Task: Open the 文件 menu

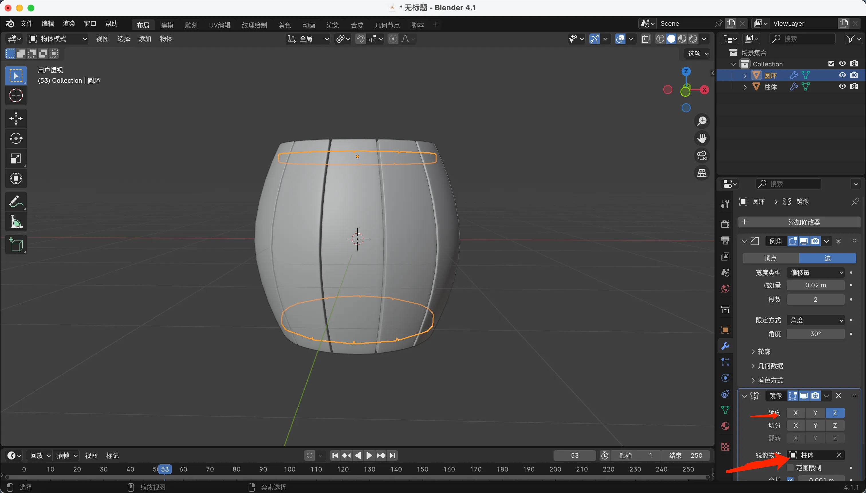Action: pyautogui.click(x=26, y=24)
